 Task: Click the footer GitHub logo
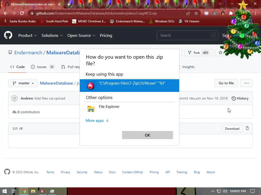pos(7,172)
